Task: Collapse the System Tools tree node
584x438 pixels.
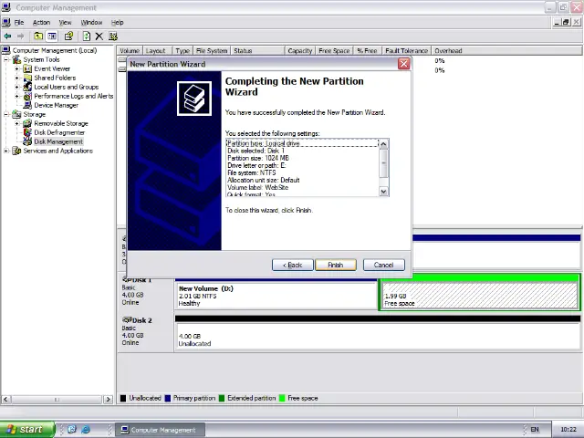Action: pyautogui.click(x=6, y=59)
